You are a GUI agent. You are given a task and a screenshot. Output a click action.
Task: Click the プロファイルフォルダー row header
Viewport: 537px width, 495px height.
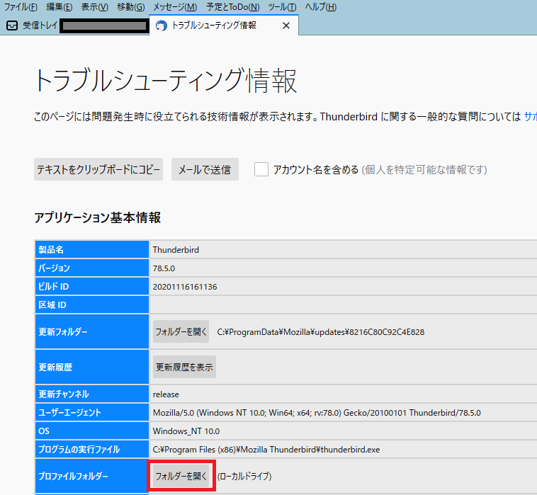(x=92, y=476)
